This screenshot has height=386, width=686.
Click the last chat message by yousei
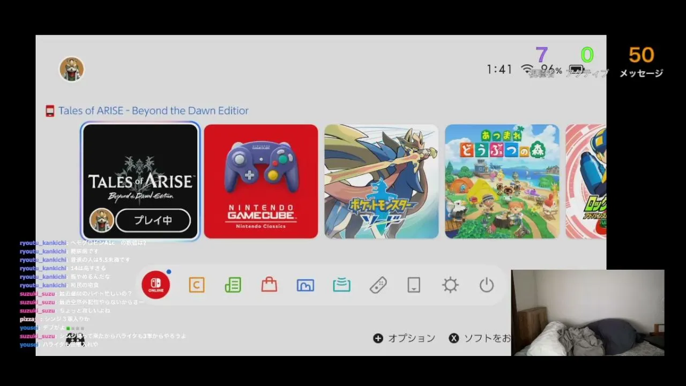point(59,344)
